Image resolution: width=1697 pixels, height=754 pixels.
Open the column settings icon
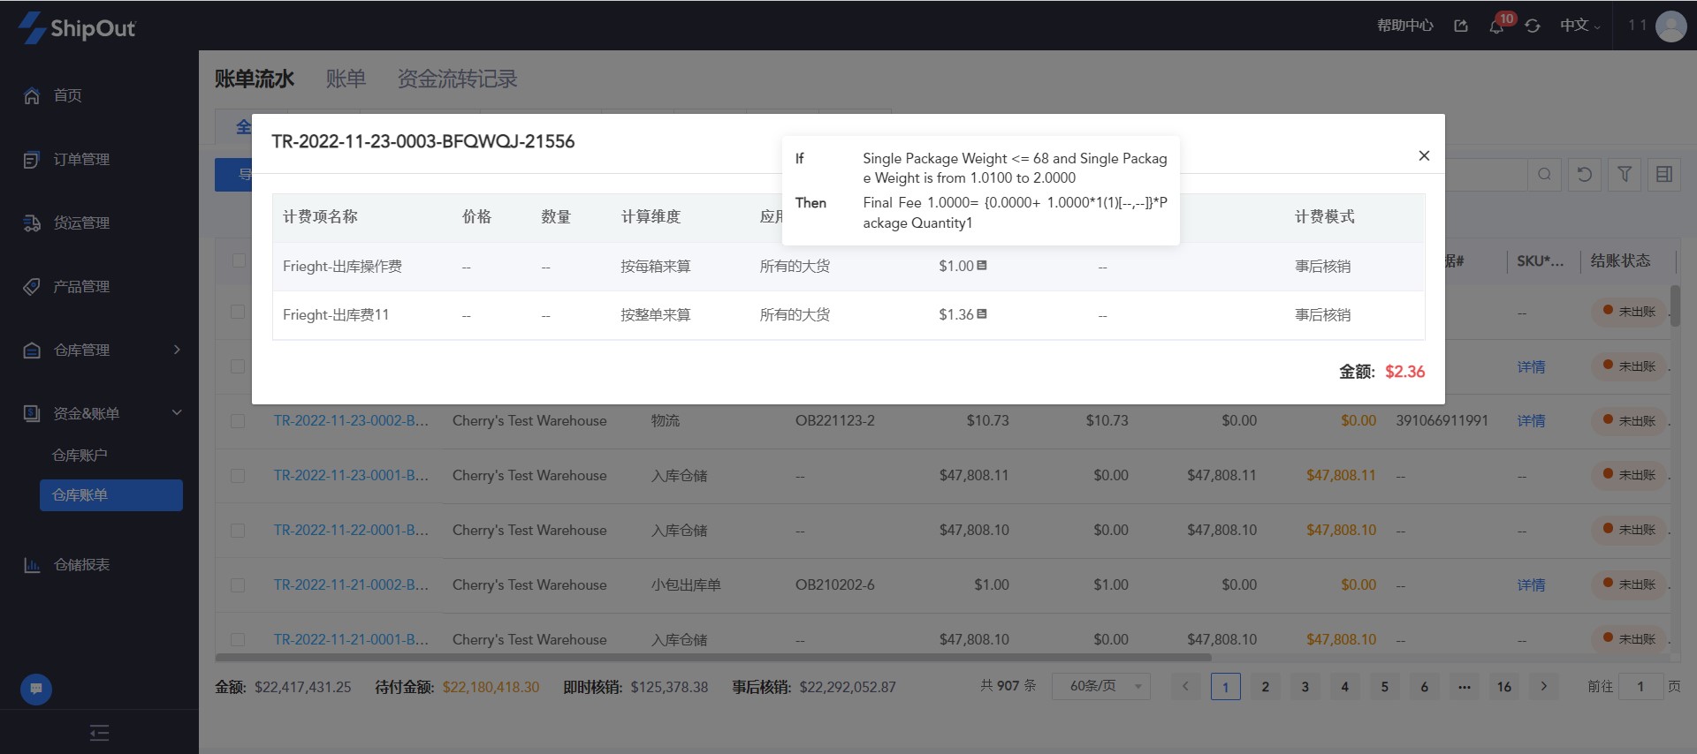point(1664,174)
